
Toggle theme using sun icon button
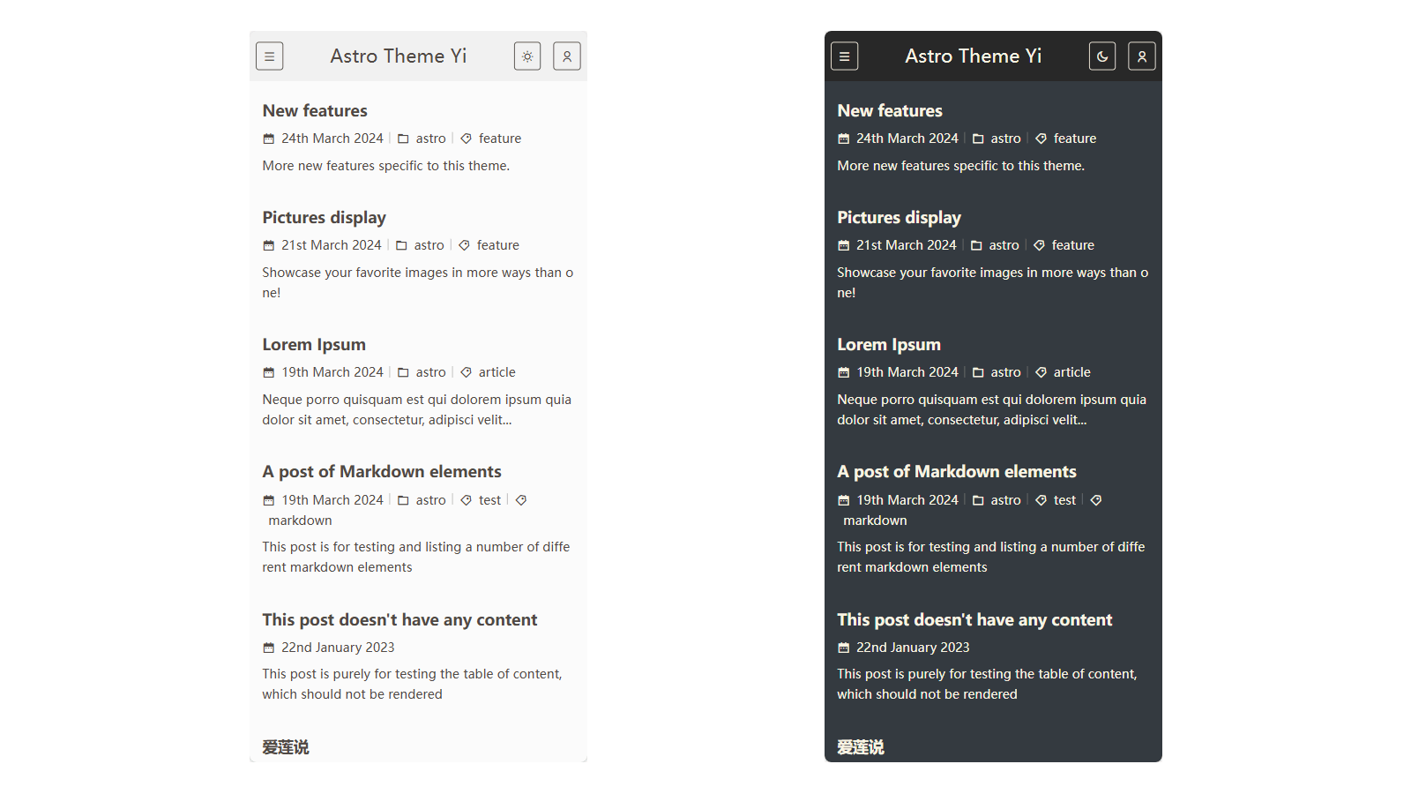click(527, 56)
